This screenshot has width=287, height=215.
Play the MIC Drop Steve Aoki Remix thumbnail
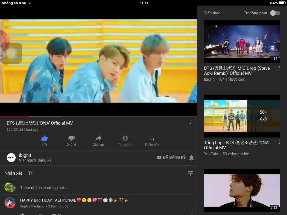pos(242,41)
